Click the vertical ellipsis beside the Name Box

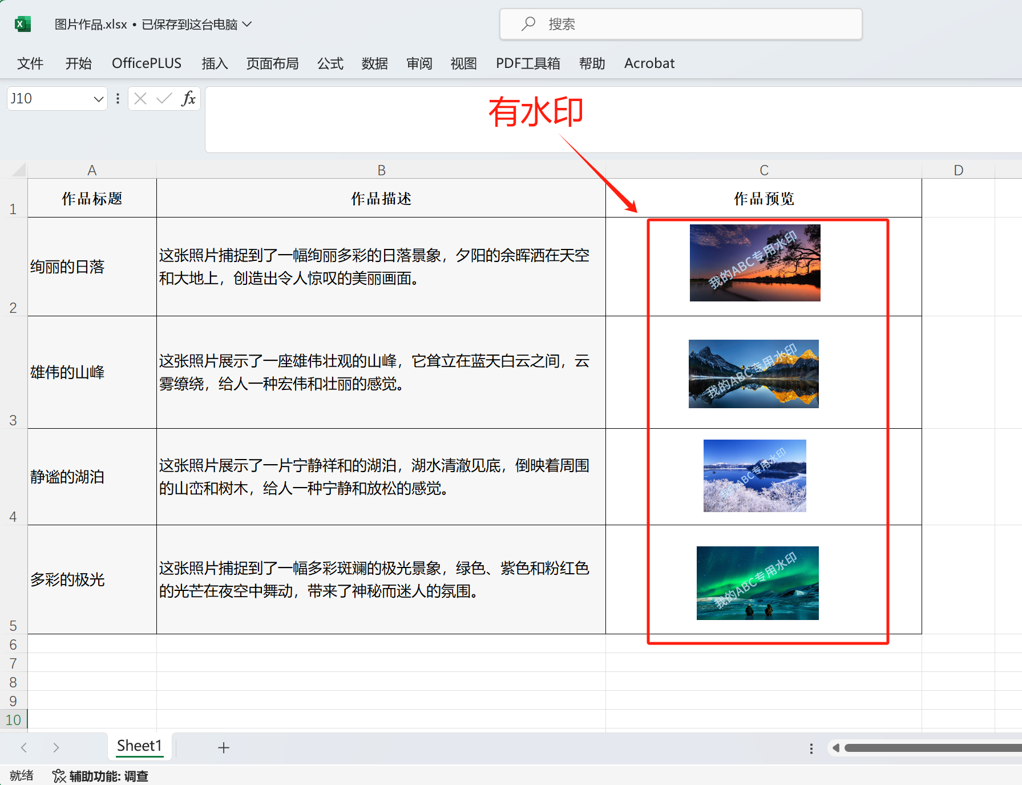117,98
